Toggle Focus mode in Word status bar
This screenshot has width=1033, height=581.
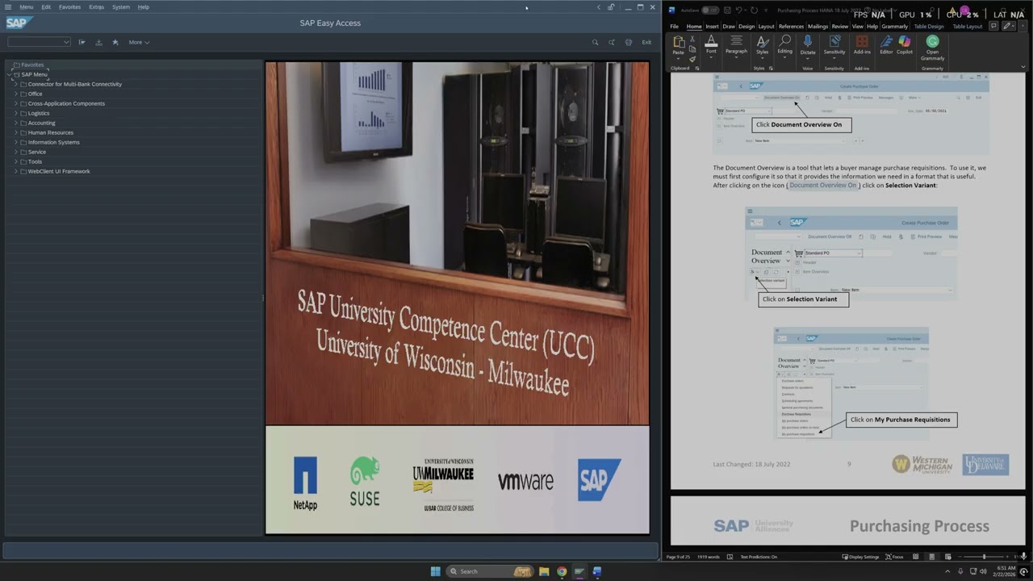point(894,557)
